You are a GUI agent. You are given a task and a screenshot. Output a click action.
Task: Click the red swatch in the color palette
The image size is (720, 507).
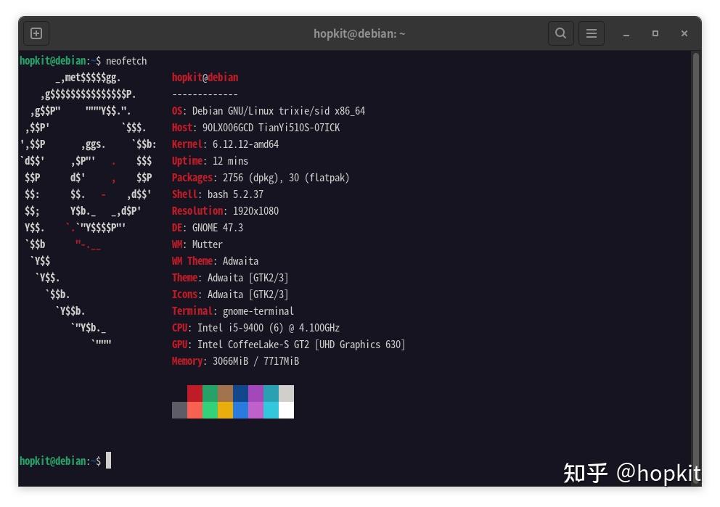[x=195, y=394]
